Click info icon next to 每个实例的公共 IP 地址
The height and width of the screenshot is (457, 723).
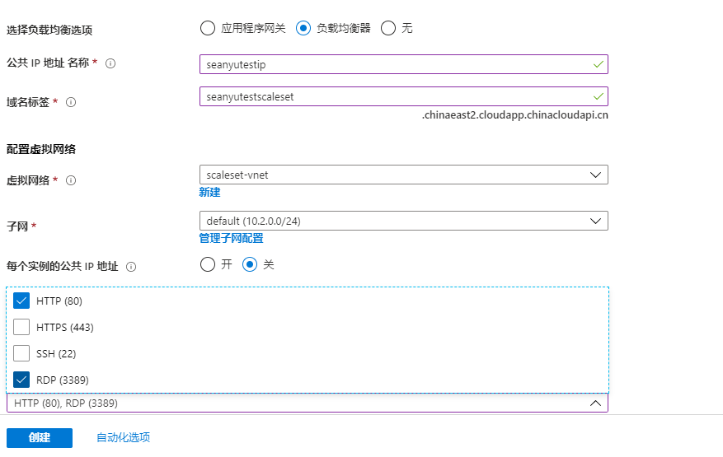click(x=131, y=267)
